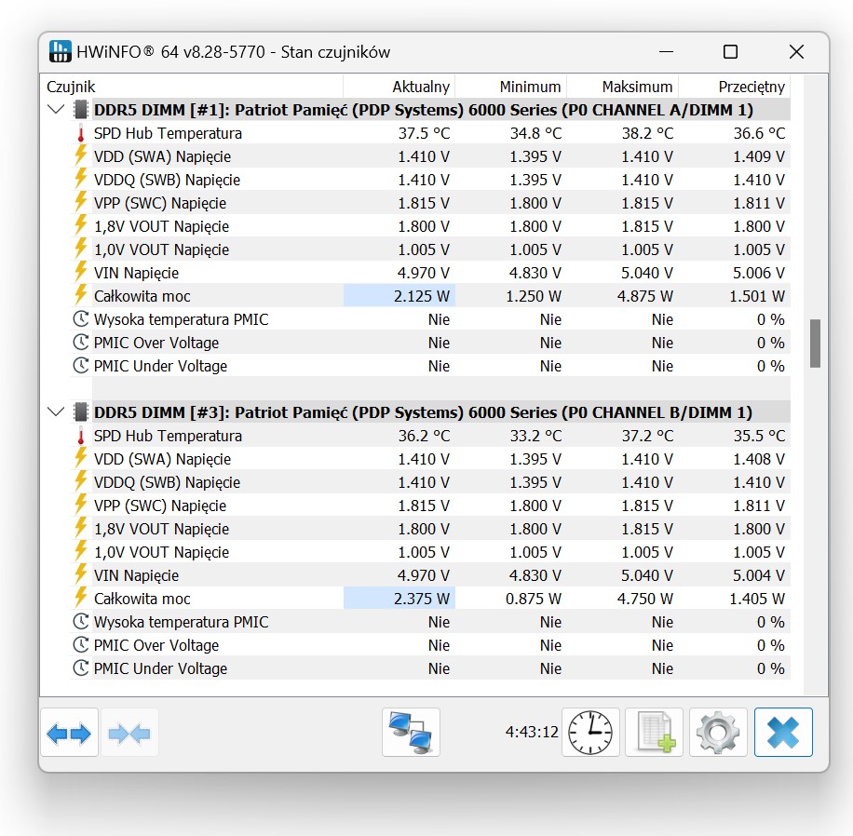Start logging with the document plus icon

[x=654, y=733]
